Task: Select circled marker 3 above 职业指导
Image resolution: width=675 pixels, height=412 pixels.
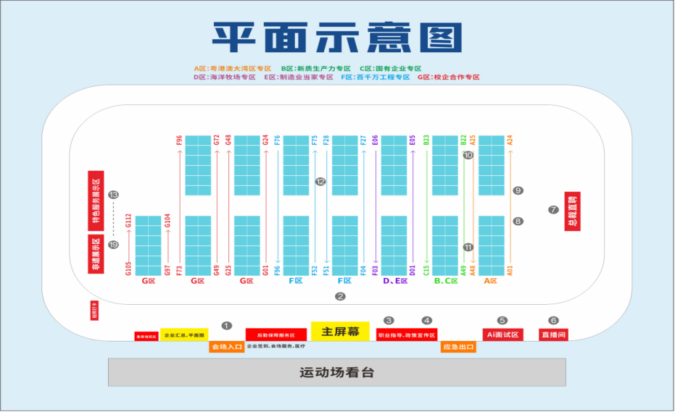Action: 389,320
